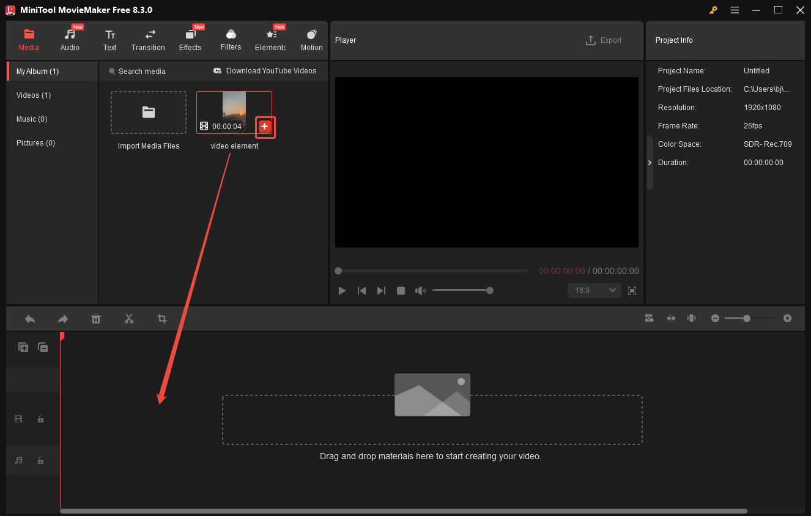The image size is (811, 516).
Task: Select My Album (1) category
Action: tap(52, 72)
